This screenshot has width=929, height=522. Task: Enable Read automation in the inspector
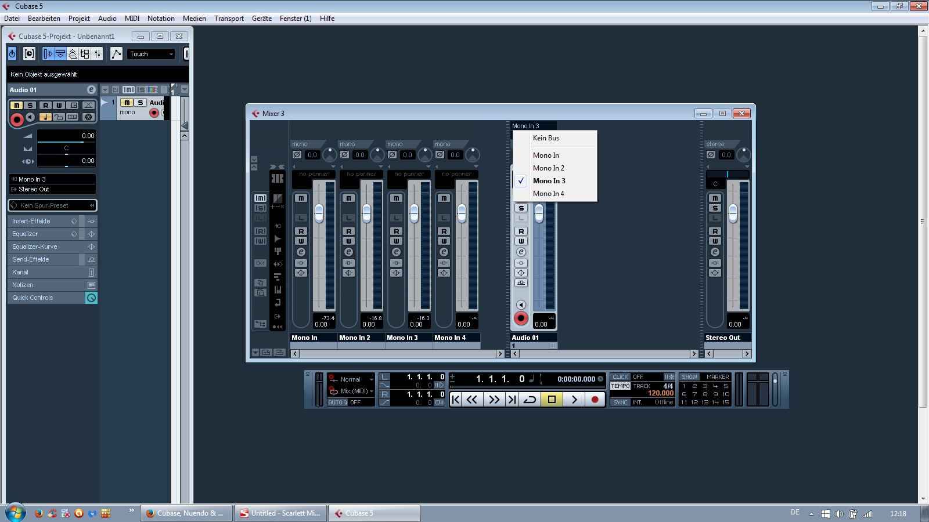pyautogui.click(x=45, y=106)
